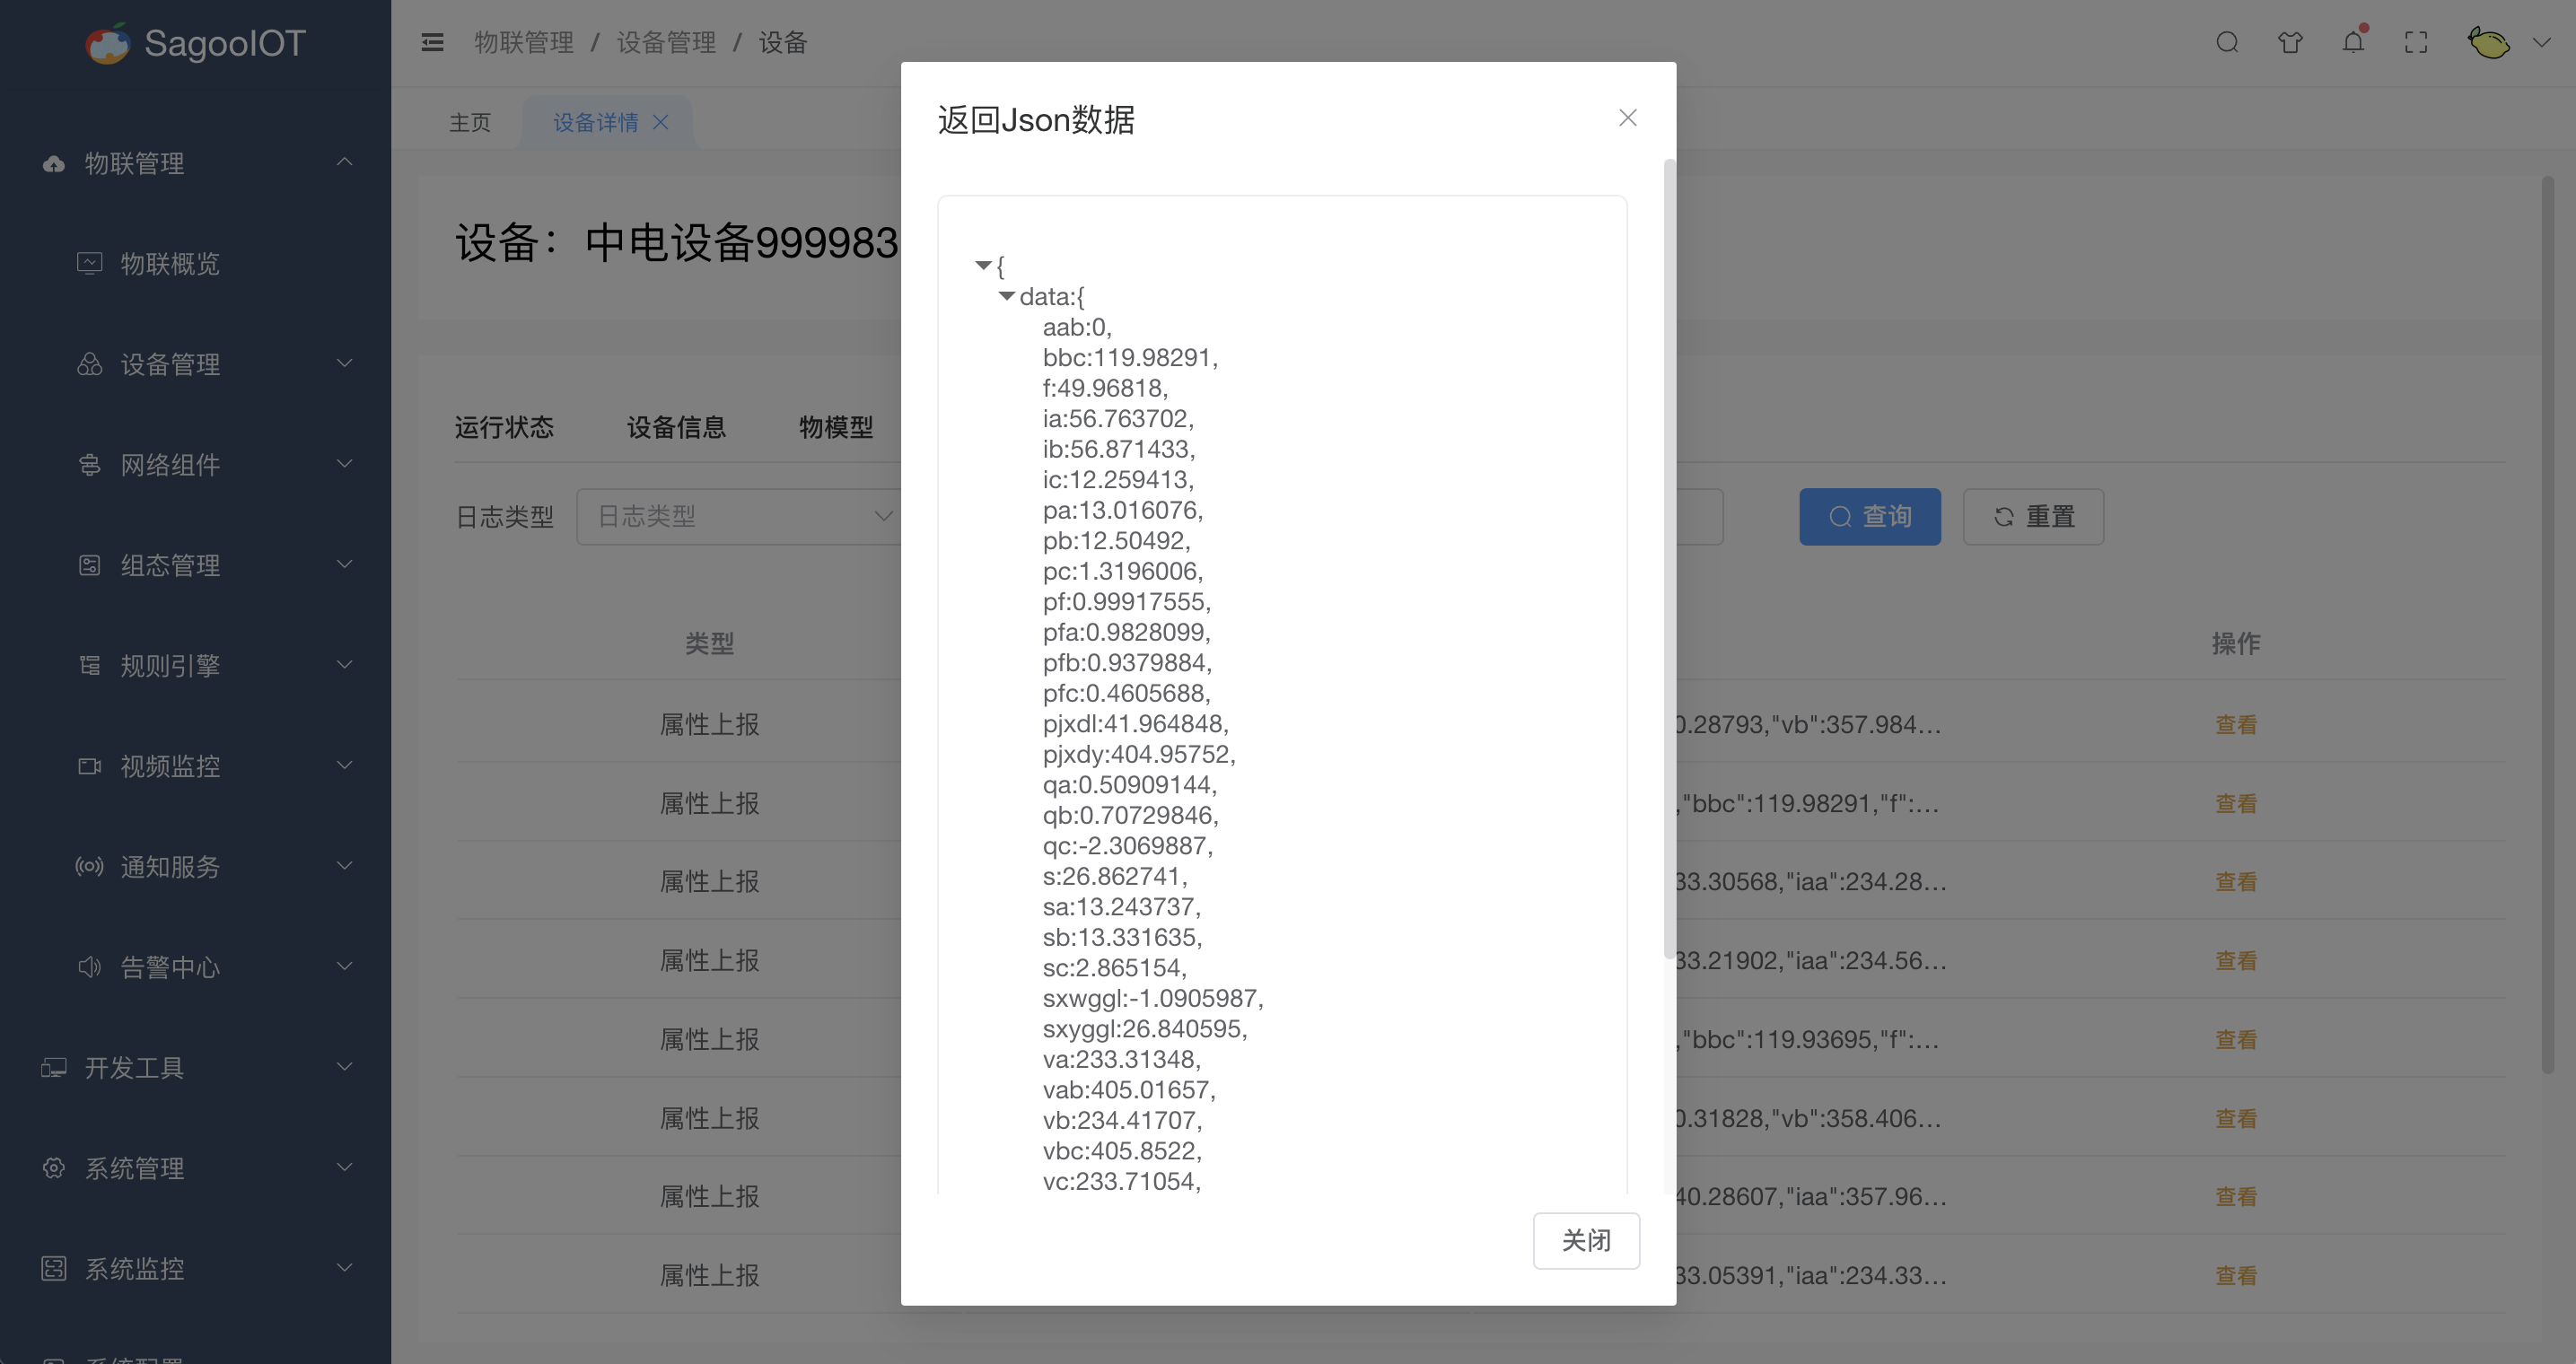Collapse the root JSON object triangle
This screenshot has width=2576, height=1364.
[983, 265]
